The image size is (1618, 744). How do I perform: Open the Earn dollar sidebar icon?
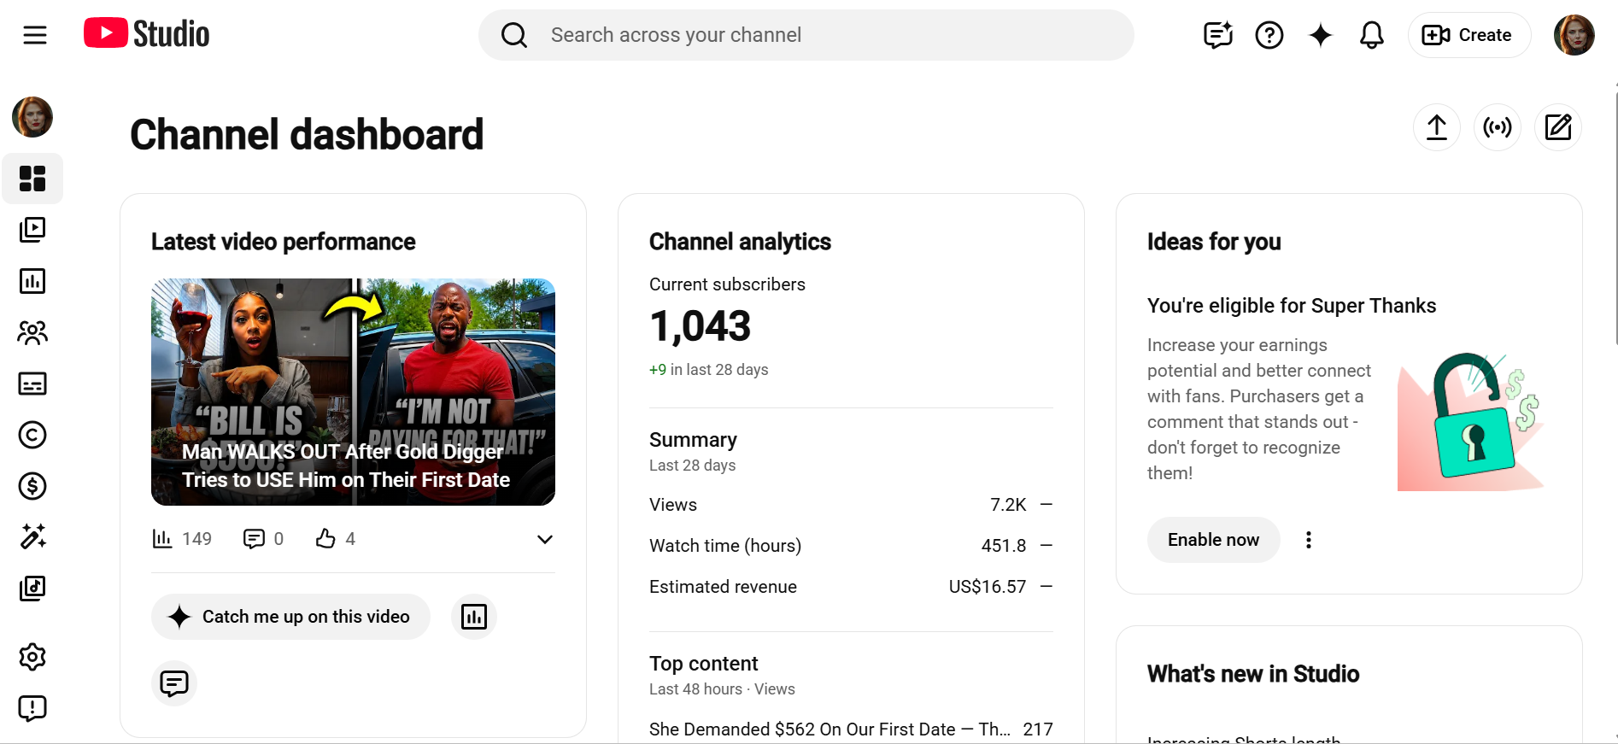pyautogui.click(x=32, y=486)
